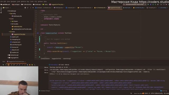This screenshot has height=95, width=169.
Task: Switch to the dadataapi.php editor tab
Action: 59,8
